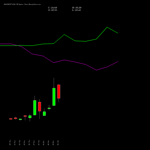Select the 03 Dec date label
This screenshot has height=150, width=150.
point(53,142)
